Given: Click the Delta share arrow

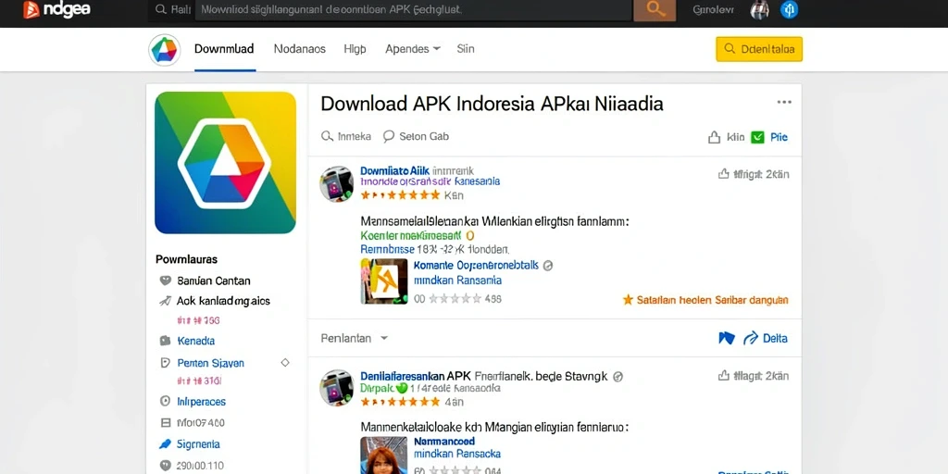Looking at the screenshot, I should (750, 338).
